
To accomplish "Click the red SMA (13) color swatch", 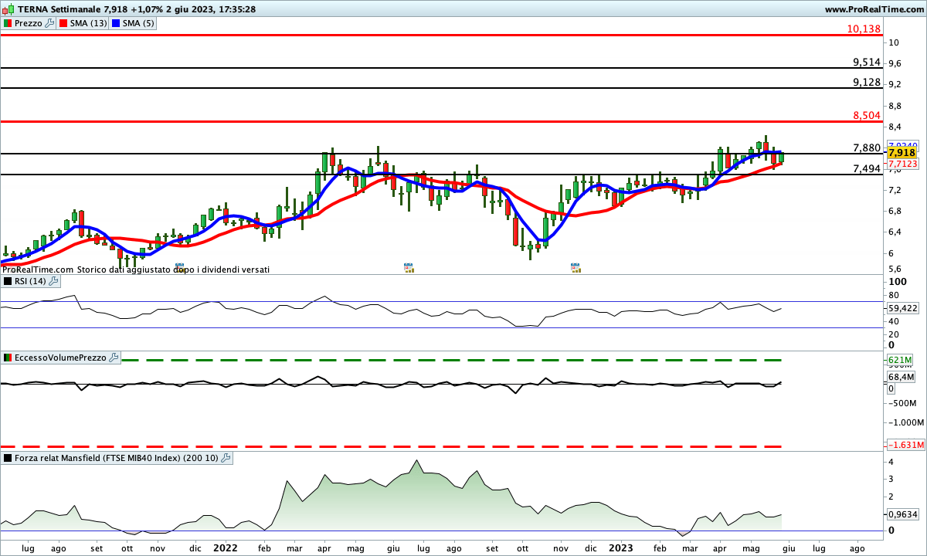I will pos(64,23).
